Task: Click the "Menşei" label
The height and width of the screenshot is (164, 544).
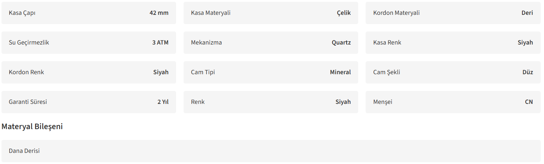Action: (382, 102)
